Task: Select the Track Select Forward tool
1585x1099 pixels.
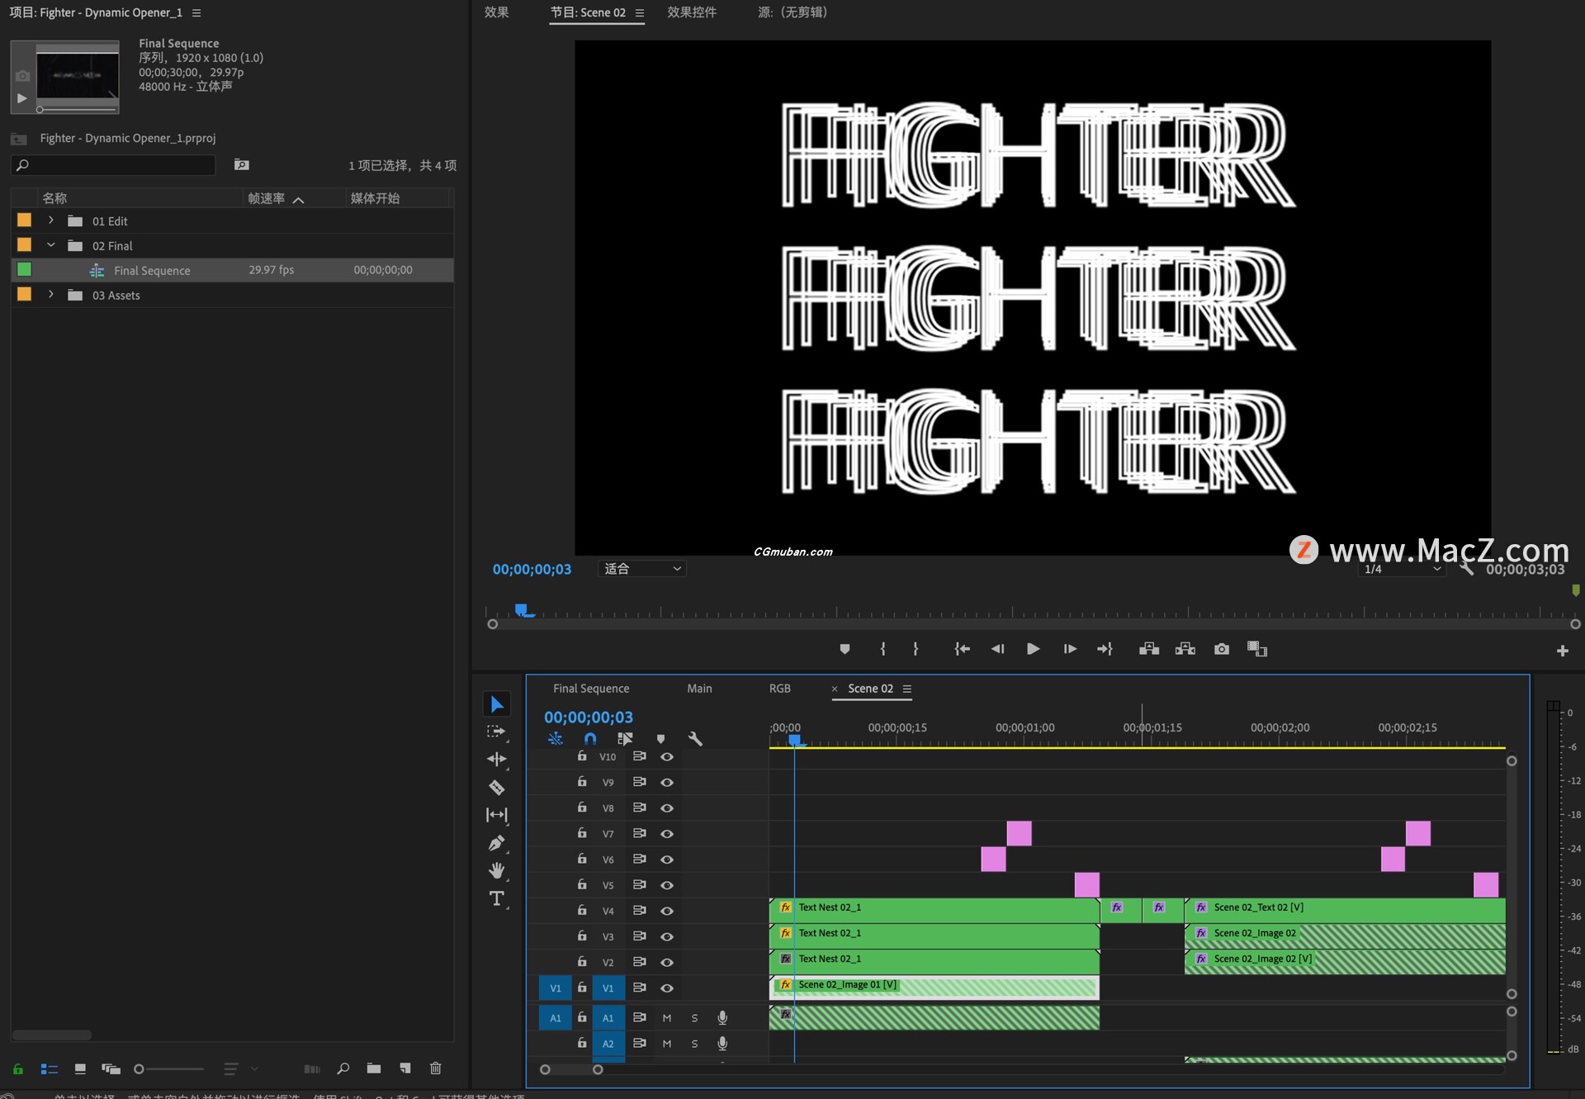Action: 497,732
